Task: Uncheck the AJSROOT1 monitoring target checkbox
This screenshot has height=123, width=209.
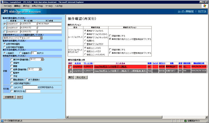Action: [x=5, y=24]
